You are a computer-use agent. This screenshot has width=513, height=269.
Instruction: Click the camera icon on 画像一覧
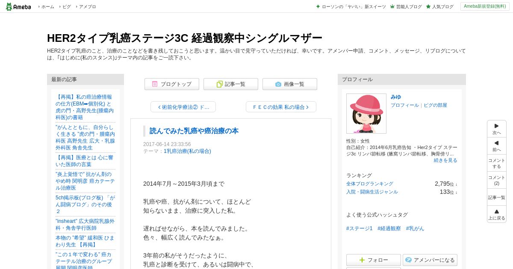[x=278, y=84]
